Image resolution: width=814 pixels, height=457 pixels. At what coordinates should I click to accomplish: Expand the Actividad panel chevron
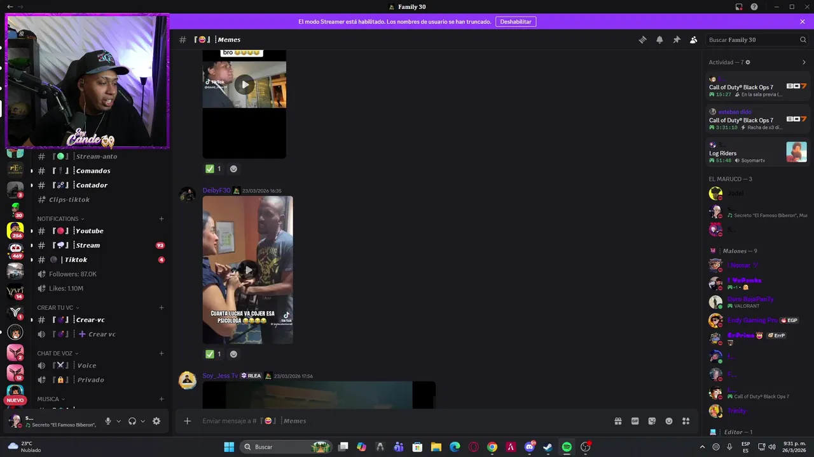point(804,62)
